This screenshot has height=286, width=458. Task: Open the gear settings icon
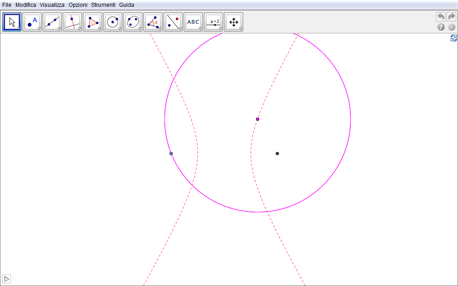tap(452, 27)
